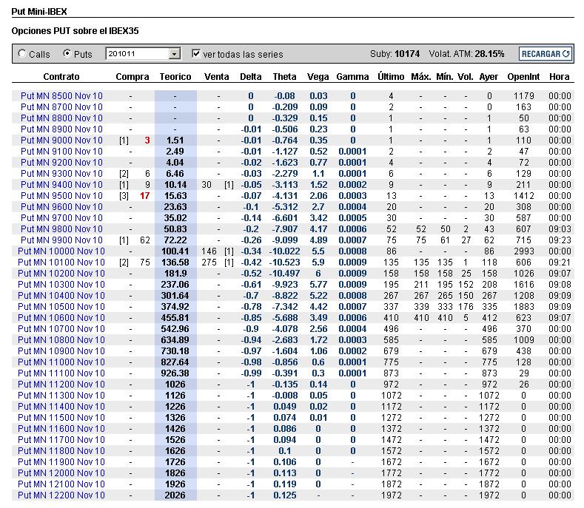Open contract Put MN 12200 Nov 10
Viewport: 584px width, 508px height.
tap(61, 495)
